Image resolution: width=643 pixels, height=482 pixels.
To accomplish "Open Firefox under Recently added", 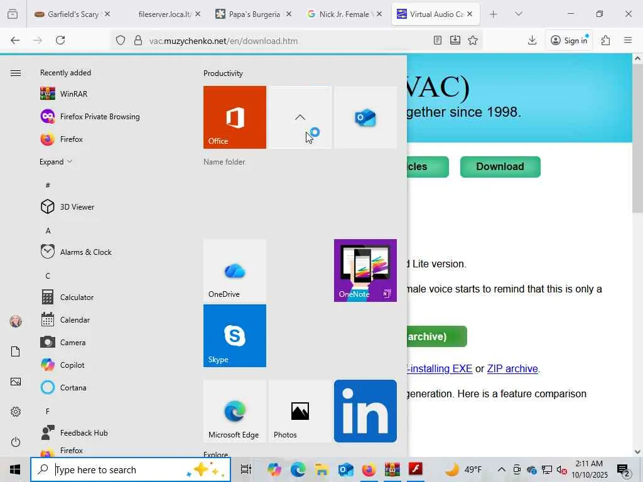I will pyautogui.click(x=62, y=139).
